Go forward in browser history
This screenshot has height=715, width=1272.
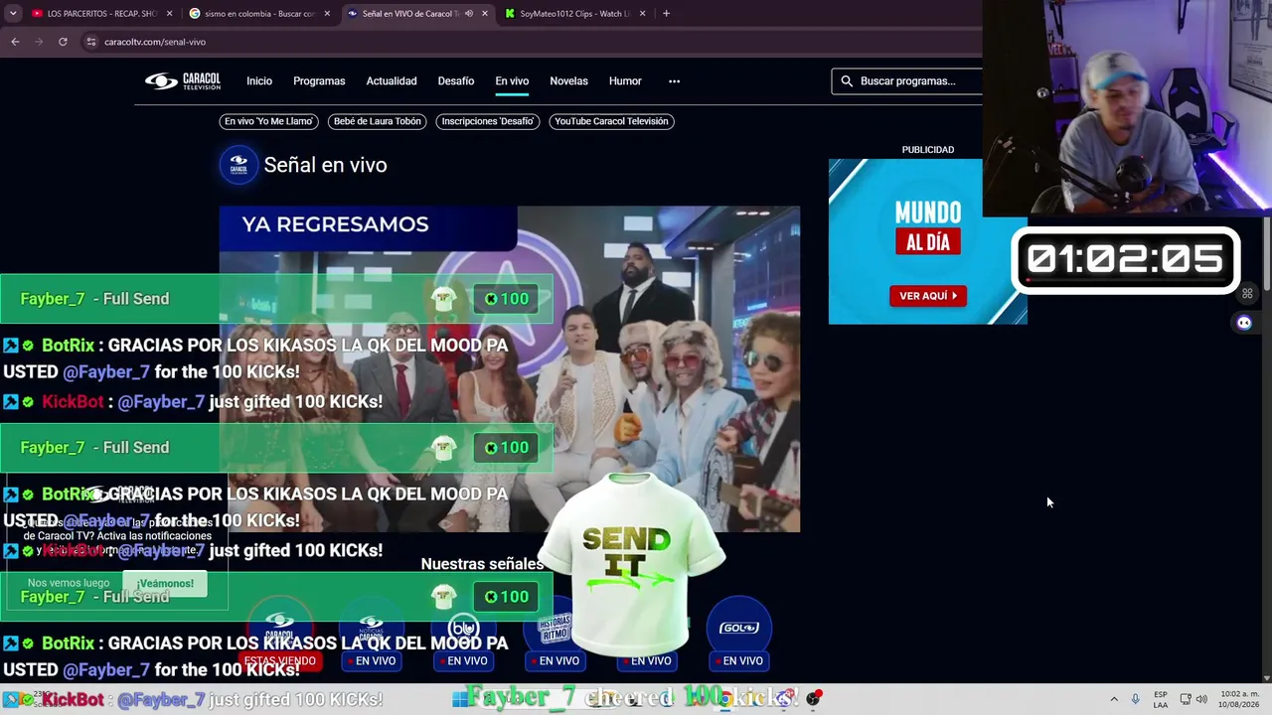pyautogui.click(x=39, y=42)
